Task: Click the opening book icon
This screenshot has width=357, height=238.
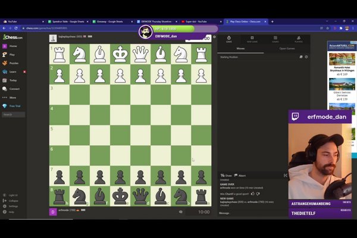Action: tap(301, 57)
